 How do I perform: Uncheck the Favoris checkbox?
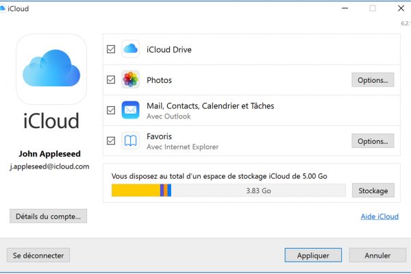(x=111, y=141)
